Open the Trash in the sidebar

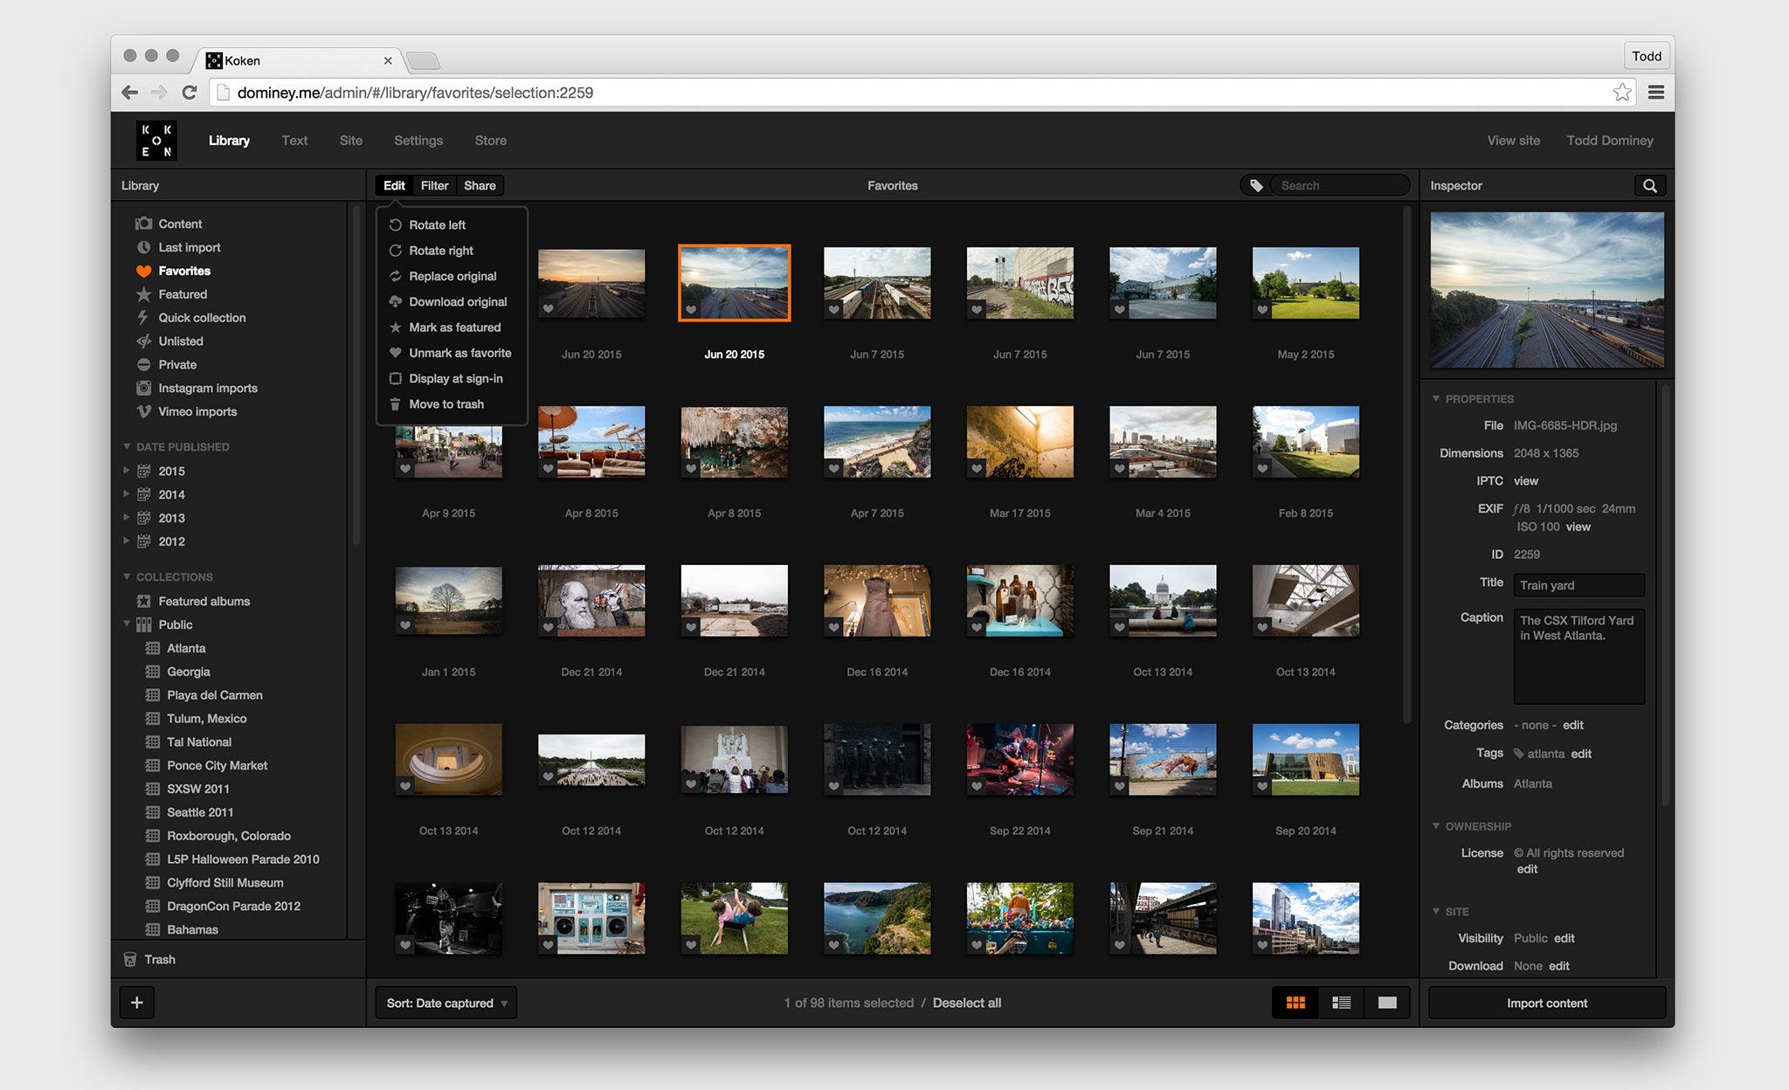click(x=149, y=959)
